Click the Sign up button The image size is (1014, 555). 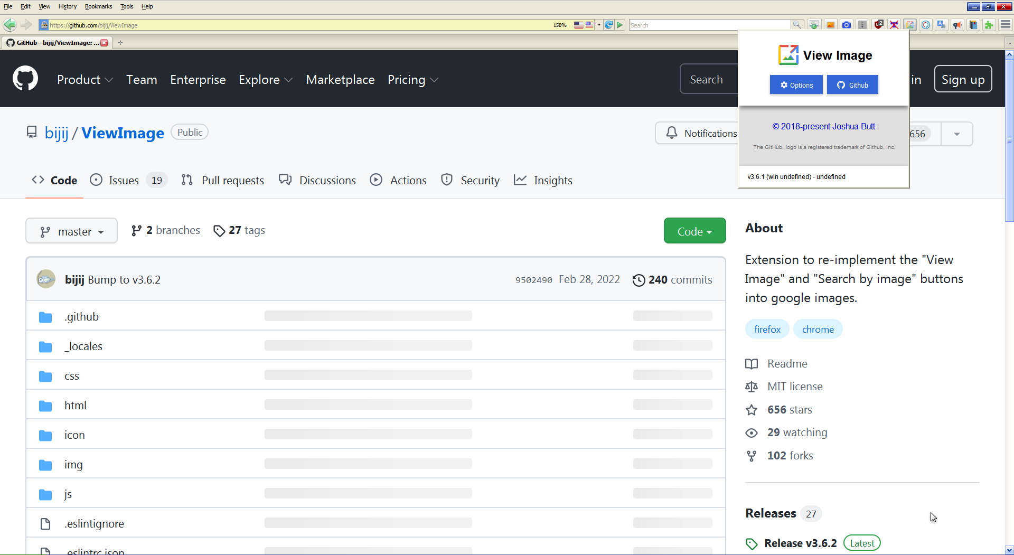(x=963, y=79)
